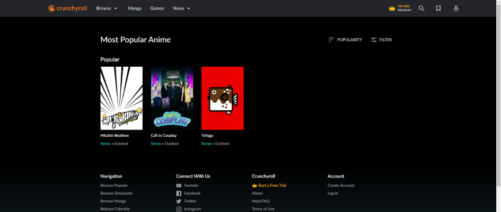This screenshot has height=212, width=501.
Task: Click the Call to Cosplay title
Action: coord(164,135)
